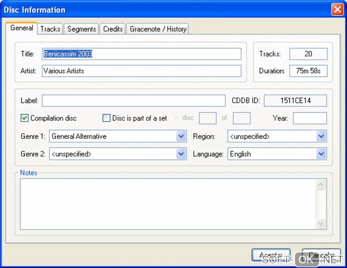
Task: Go to Gracenote / History tab
Action: (x=158, y=29)
